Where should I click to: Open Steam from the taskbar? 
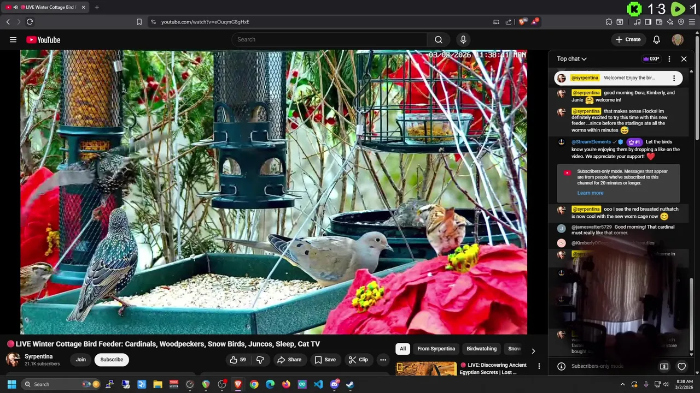pos(350,384)
